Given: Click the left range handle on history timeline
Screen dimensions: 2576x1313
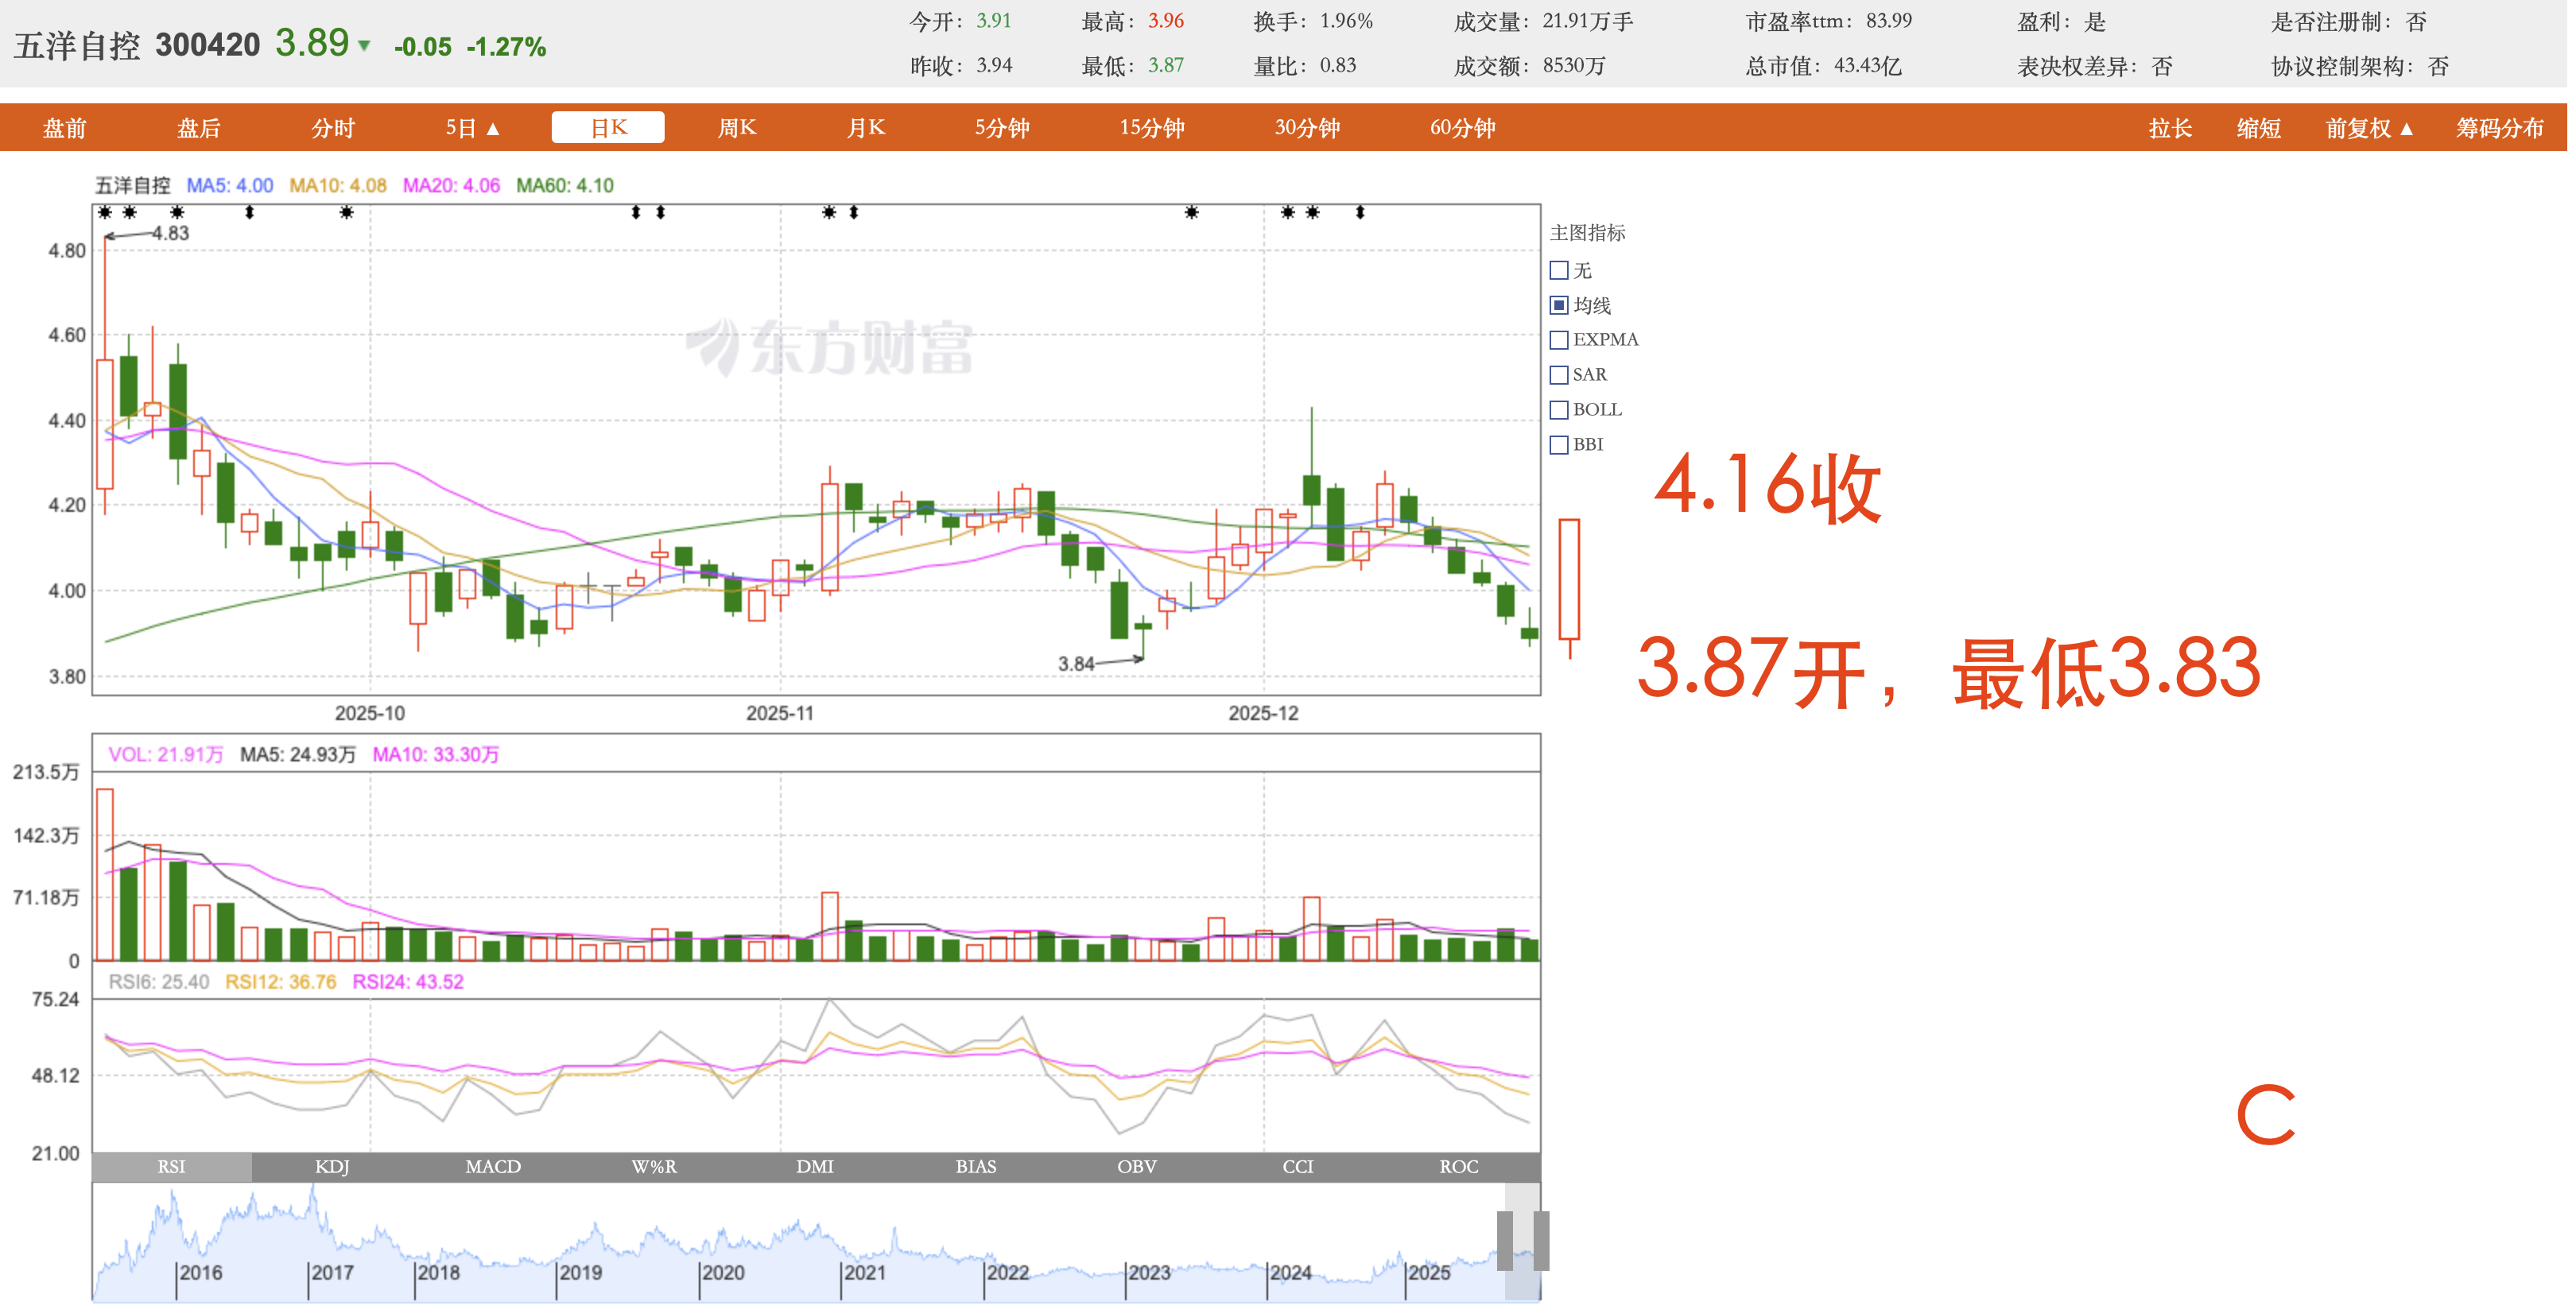Looking at the screenshot, I should click(1504, 1240).
